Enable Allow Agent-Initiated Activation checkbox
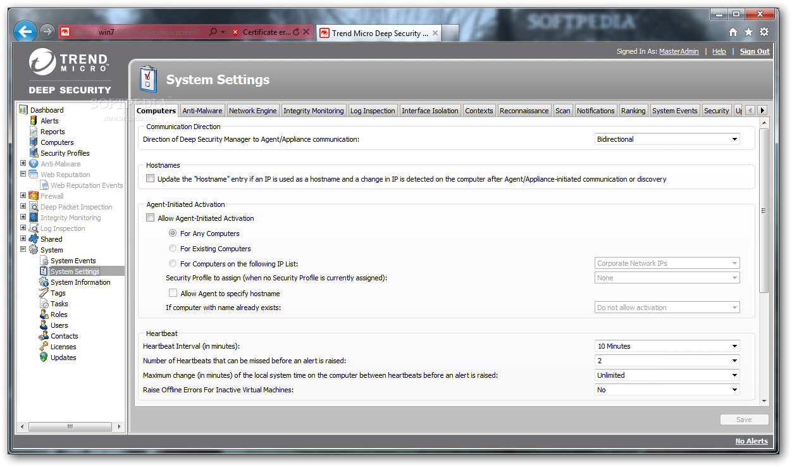Screen dimensions: 792x467 point(151,218)
